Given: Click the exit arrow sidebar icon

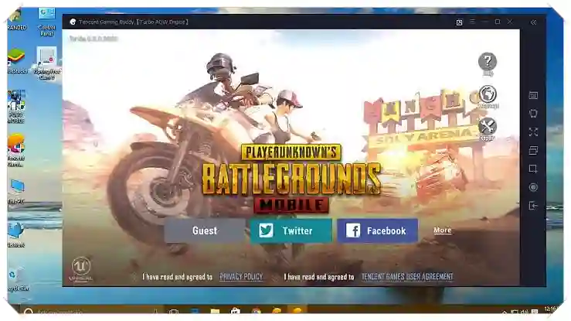Looking at the screenshot, I should point(533,206).
